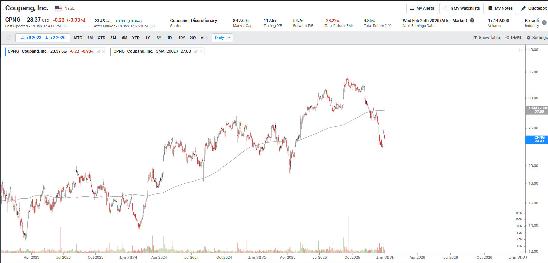Screen dimensions: 548x263
Task: Open the Quotebox editor button
Action: (x=534, y=8)
